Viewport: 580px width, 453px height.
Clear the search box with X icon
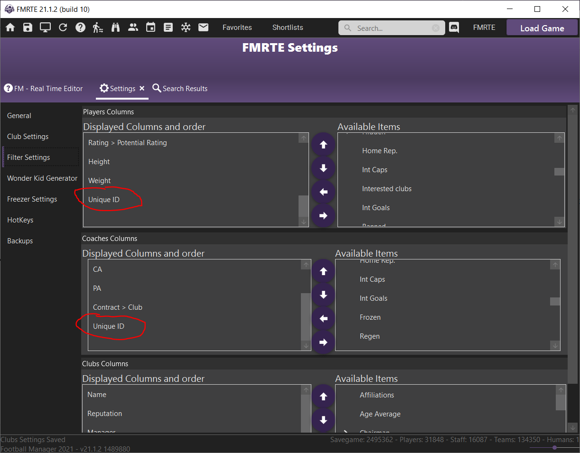[x=436, y=28]
